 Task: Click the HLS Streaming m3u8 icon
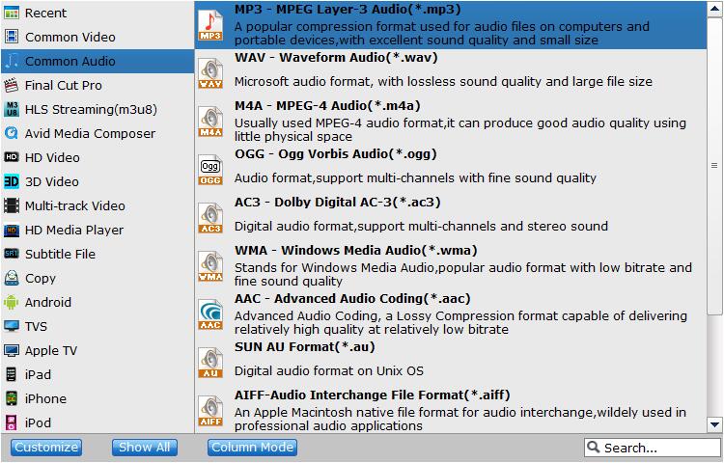coord(11,109)
